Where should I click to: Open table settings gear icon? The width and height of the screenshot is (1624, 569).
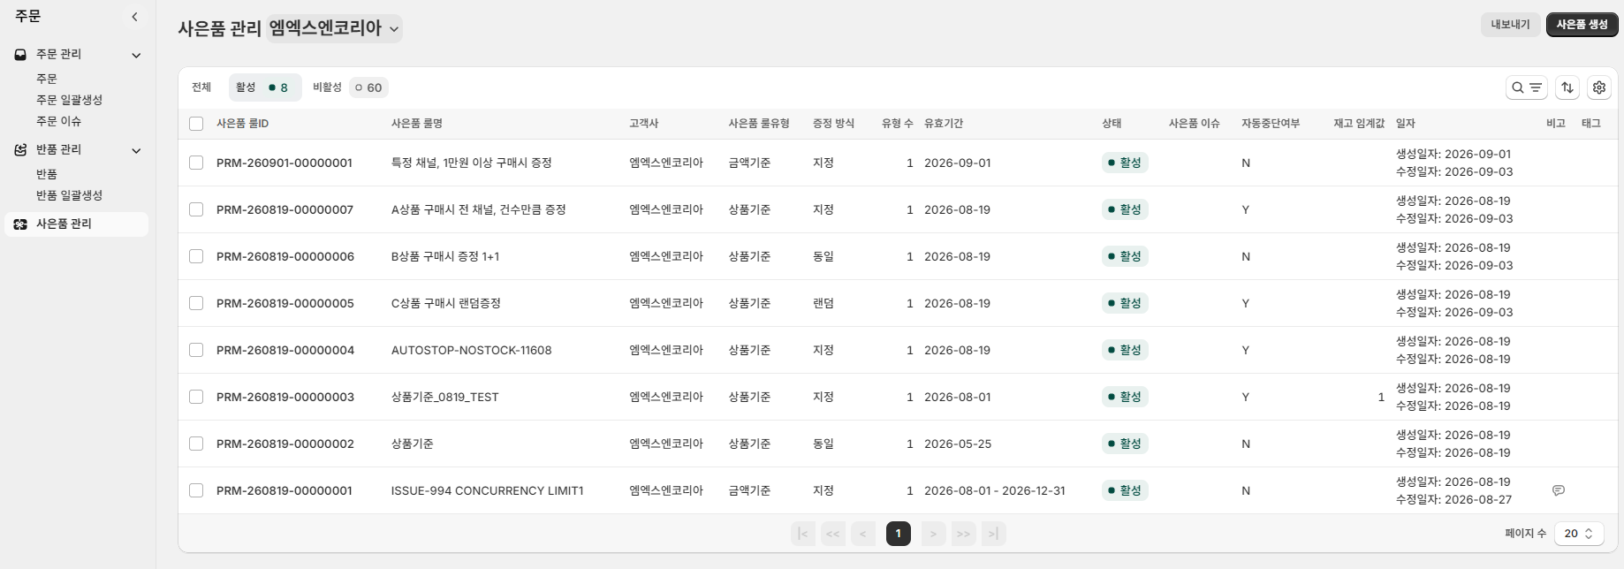[1599, 87]
